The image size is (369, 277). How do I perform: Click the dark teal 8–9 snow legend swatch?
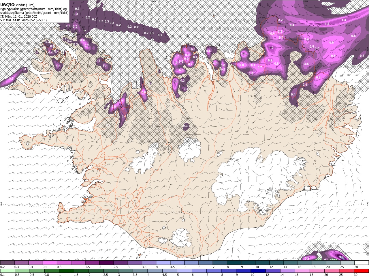point(234,263)
